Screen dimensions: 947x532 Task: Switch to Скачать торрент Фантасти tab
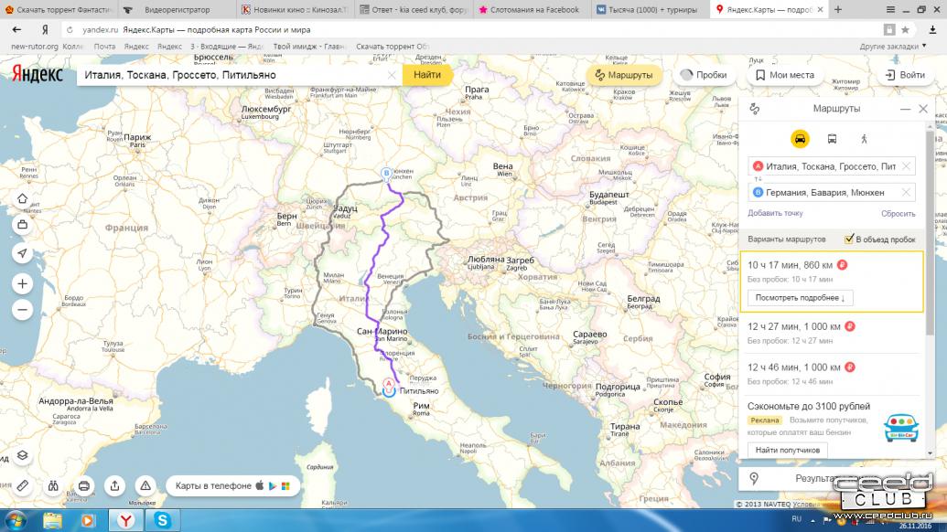(x=59, y=10)
